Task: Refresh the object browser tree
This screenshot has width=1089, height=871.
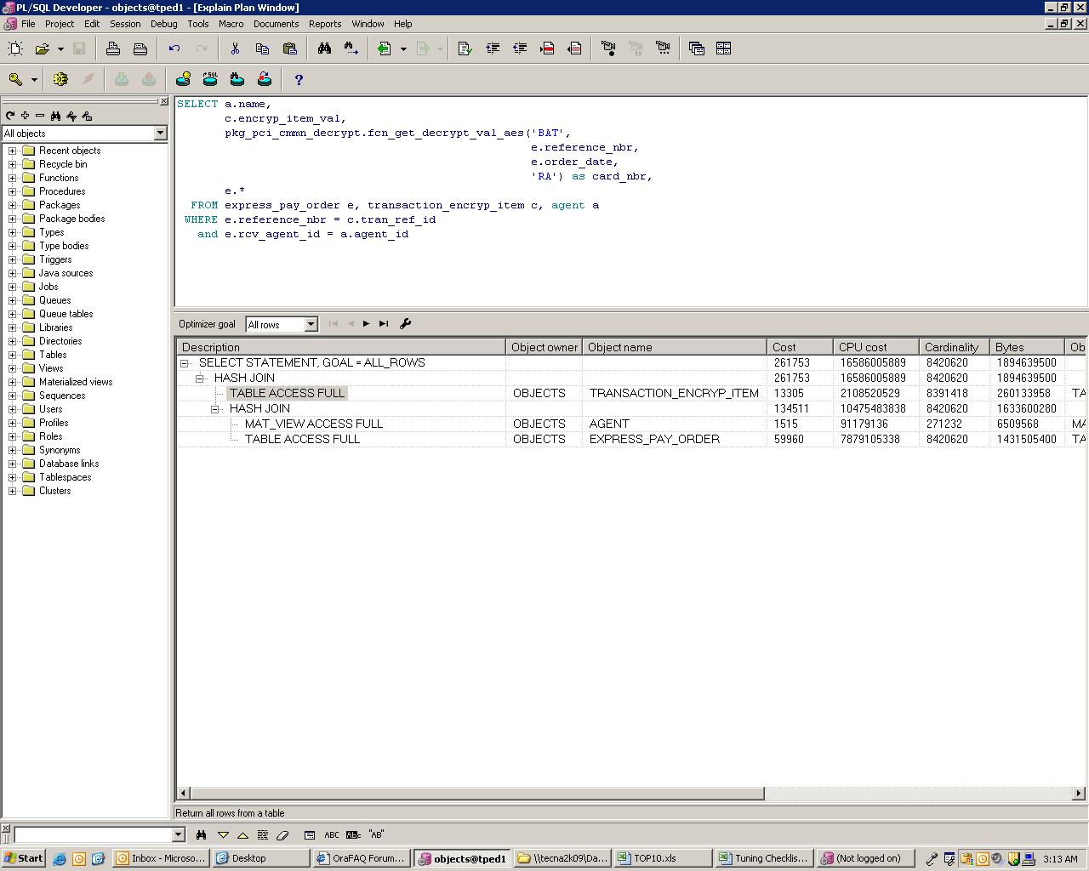Action: tap(10, 116)
